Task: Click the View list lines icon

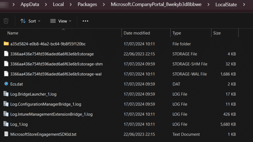Action: [x=53, y=21]
